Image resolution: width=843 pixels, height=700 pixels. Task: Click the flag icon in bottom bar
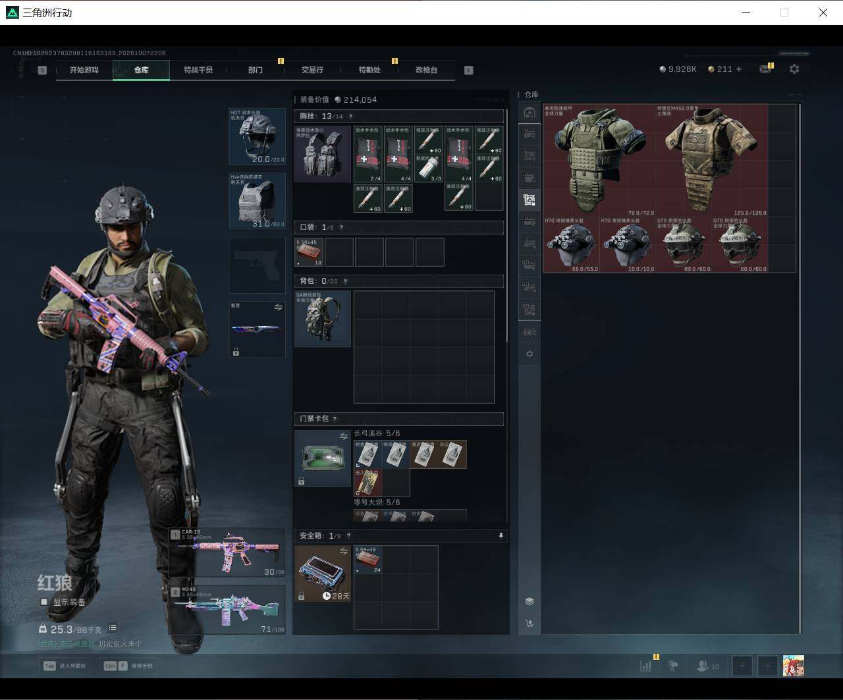coord(673,666)
